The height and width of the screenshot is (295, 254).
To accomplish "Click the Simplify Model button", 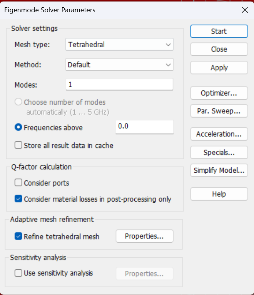I will (x=219, y=170).
